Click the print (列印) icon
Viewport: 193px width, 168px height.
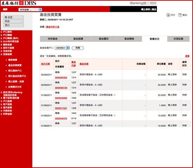168,15
